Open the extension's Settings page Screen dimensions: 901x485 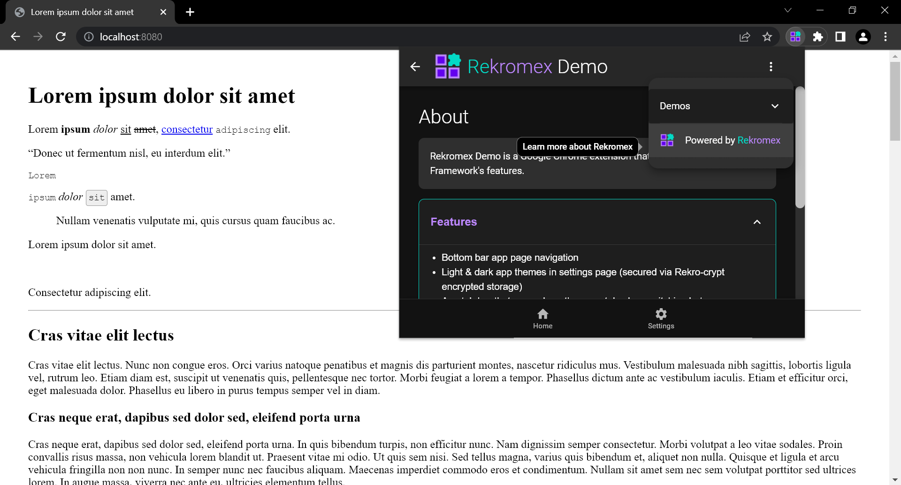coord(661,318)
